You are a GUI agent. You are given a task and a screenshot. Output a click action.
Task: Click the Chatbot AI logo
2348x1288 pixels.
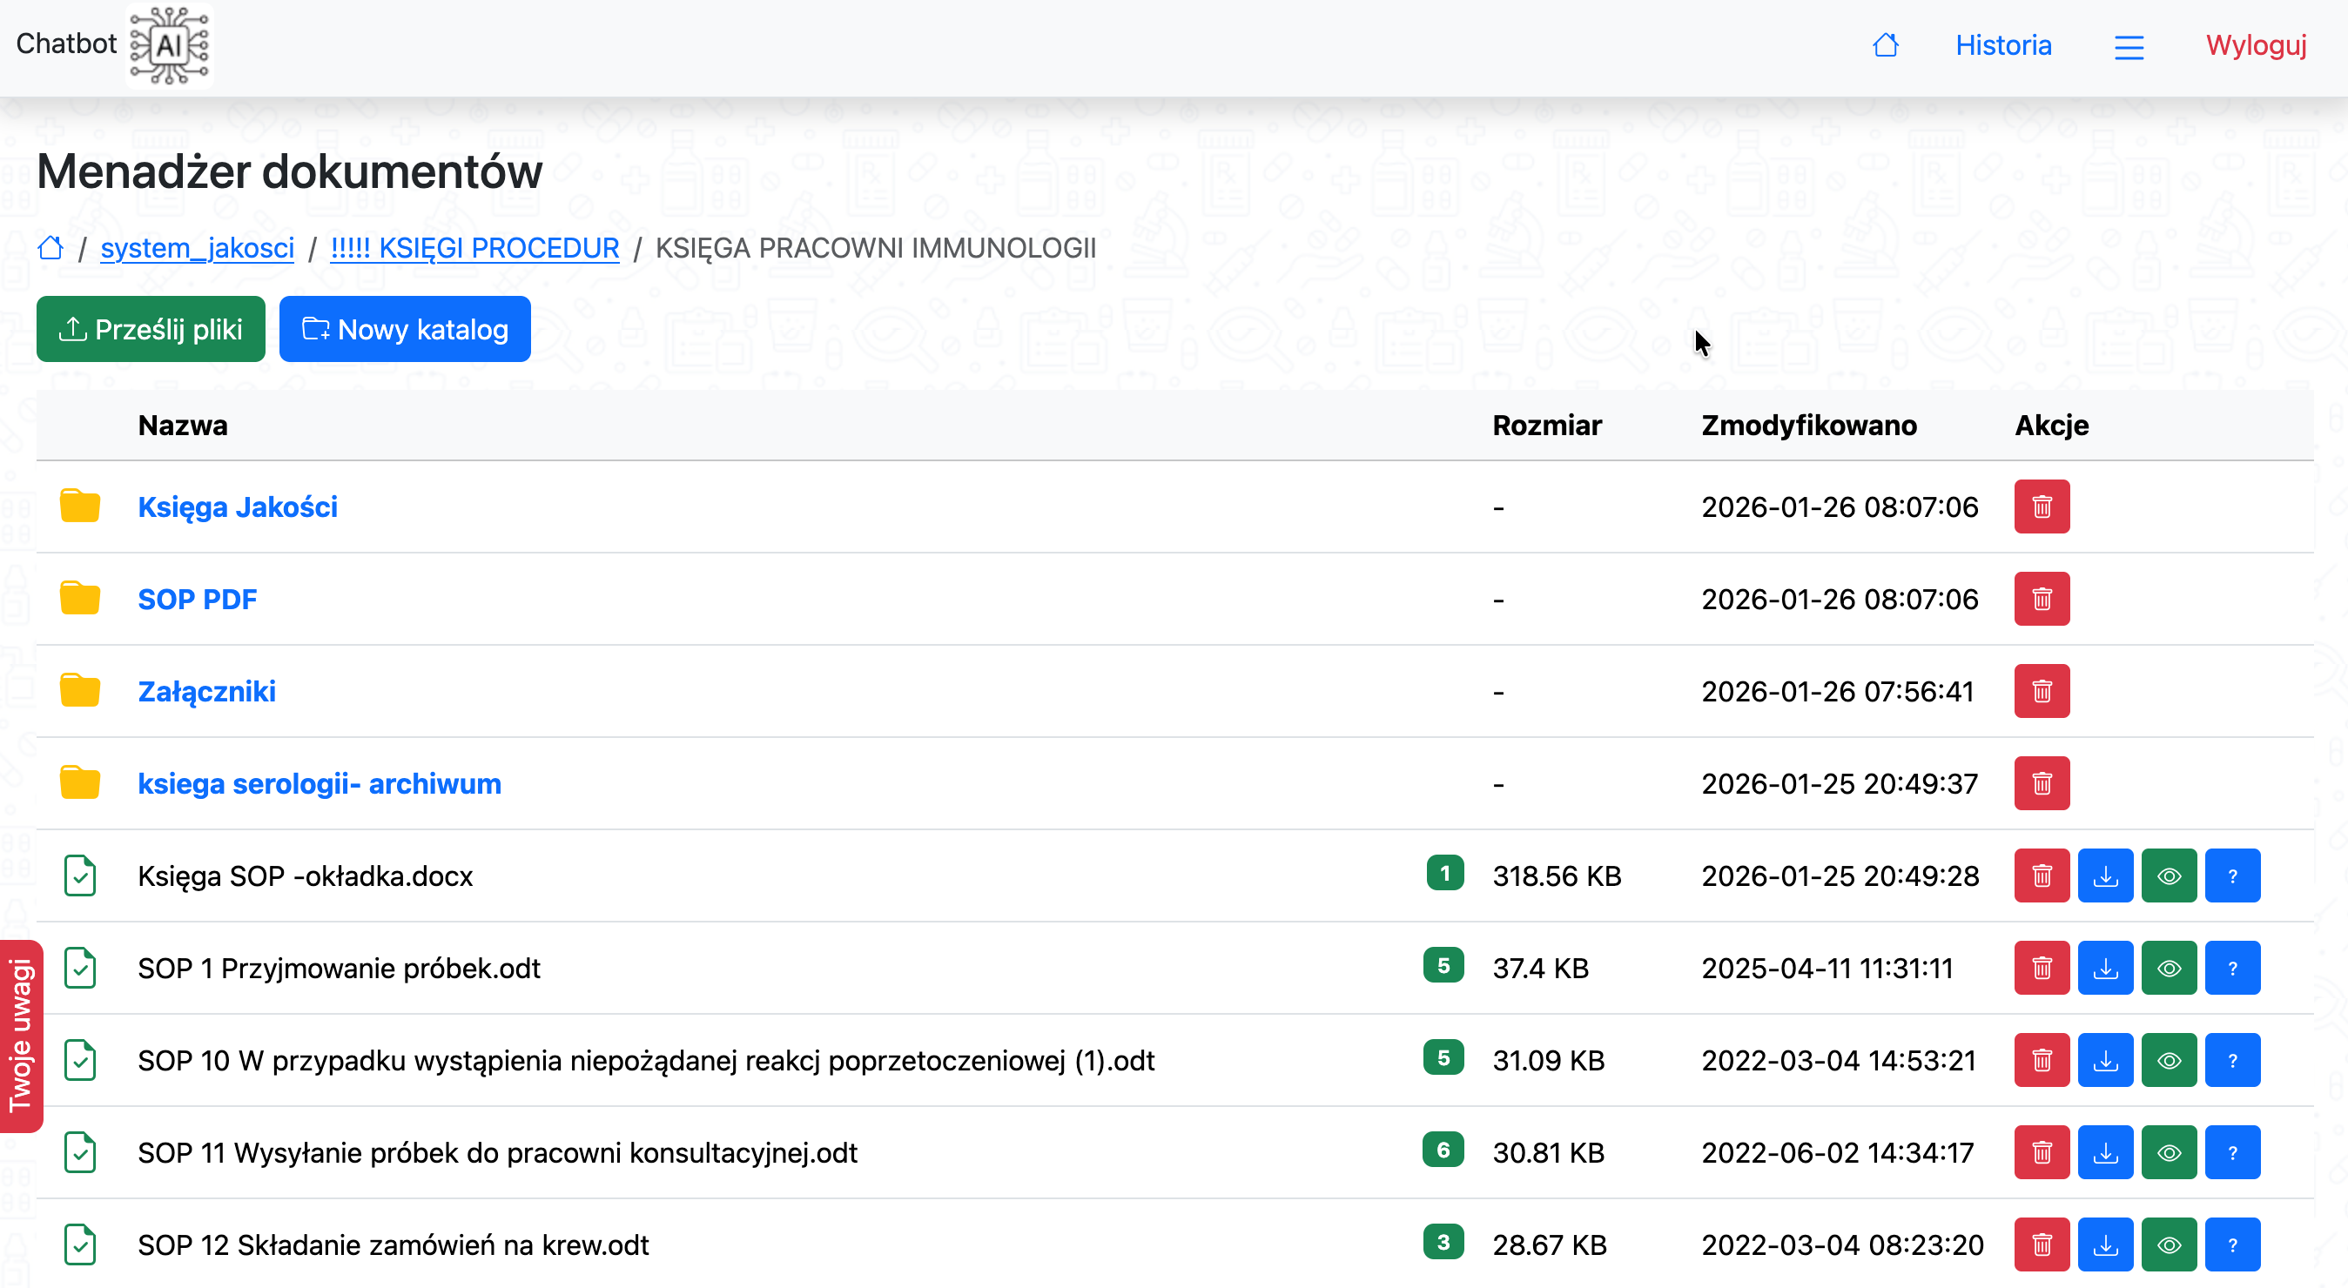pyautogui.click(x=170, y=44)
